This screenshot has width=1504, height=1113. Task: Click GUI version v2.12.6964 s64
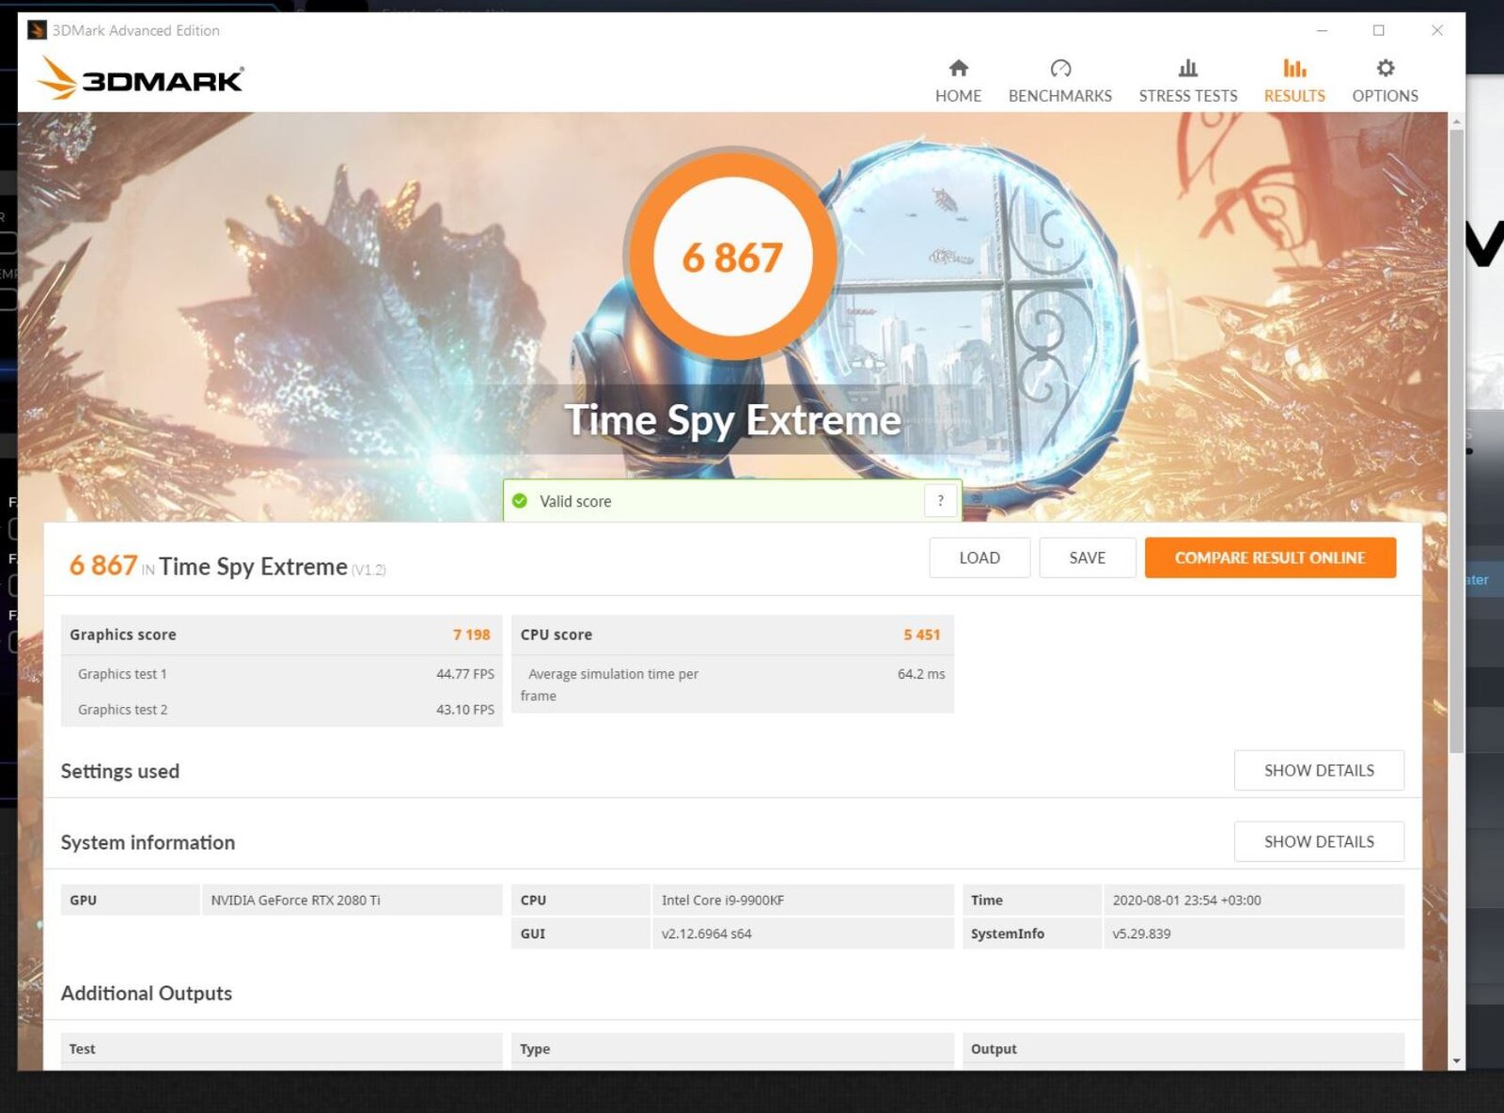(706, 933)
